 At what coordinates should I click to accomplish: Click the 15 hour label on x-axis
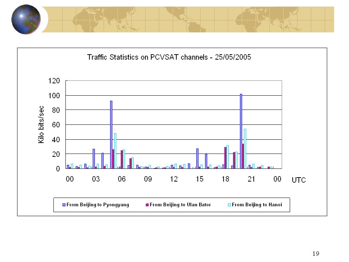pyautogui.click(x=200, y=179)
